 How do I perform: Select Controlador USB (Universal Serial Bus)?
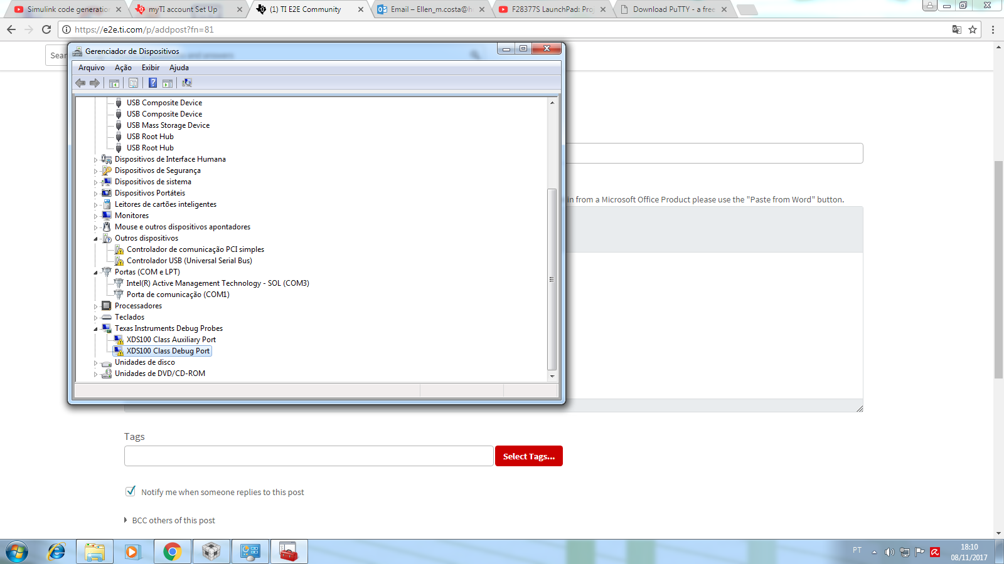coord(190,261)
